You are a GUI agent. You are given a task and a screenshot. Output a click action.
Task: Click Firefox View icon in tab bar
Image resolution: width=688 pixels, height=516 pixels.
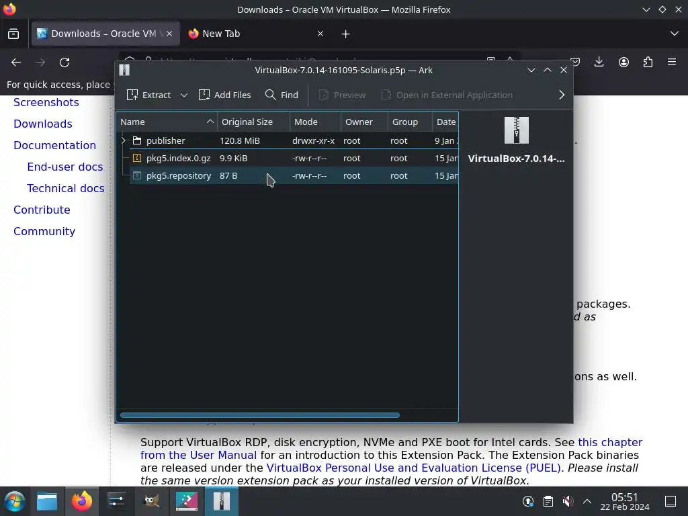pos(13,34)
